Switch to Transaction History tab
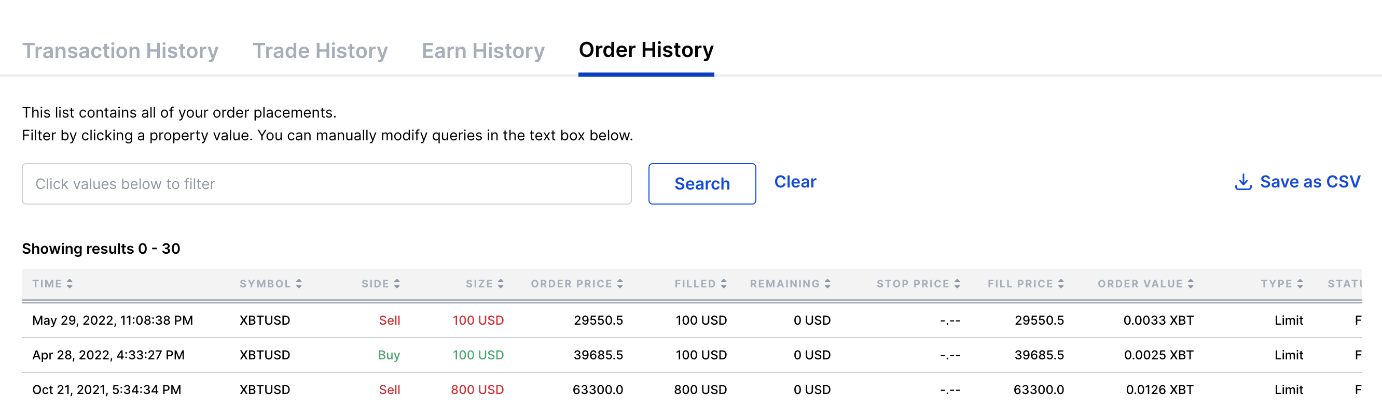The width and height of the screenshot is (1382, 406). coord(120,51)
